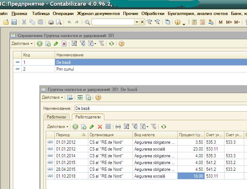The height and width of the screenshot is (189, 247).
Task: Open the Обработки menu
Action: (x=153, y=14)
